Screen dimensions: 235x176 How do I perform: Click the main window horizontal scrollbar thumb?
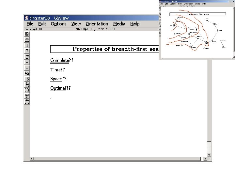click(117, 159)
